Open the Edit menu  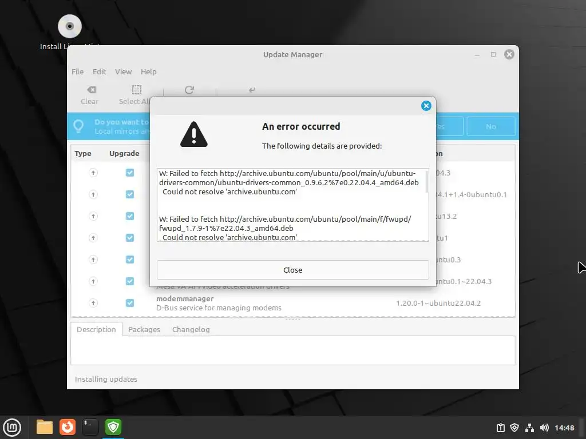point(99,71)
